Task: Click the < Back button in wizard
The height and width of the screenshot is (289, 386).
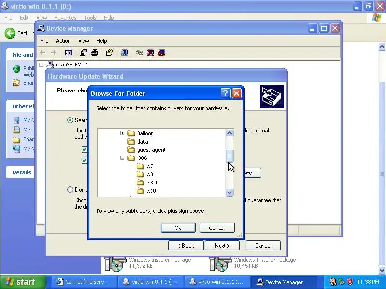Action: [x=186, y=246]
